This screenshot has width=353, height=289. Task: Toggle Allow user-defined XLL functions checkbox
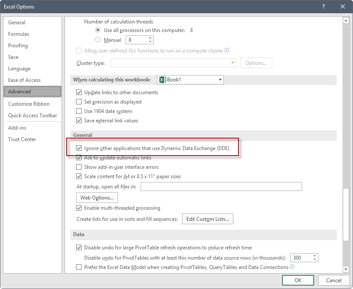79,51
